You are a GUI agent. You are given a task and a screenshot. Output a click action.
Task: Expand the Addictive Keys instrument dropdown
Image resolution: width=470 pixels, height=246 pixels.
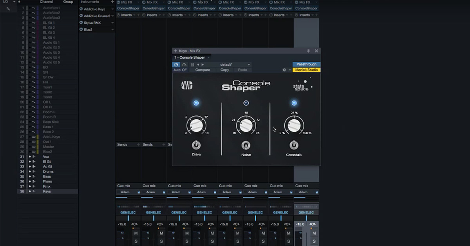tap(113, 9)
